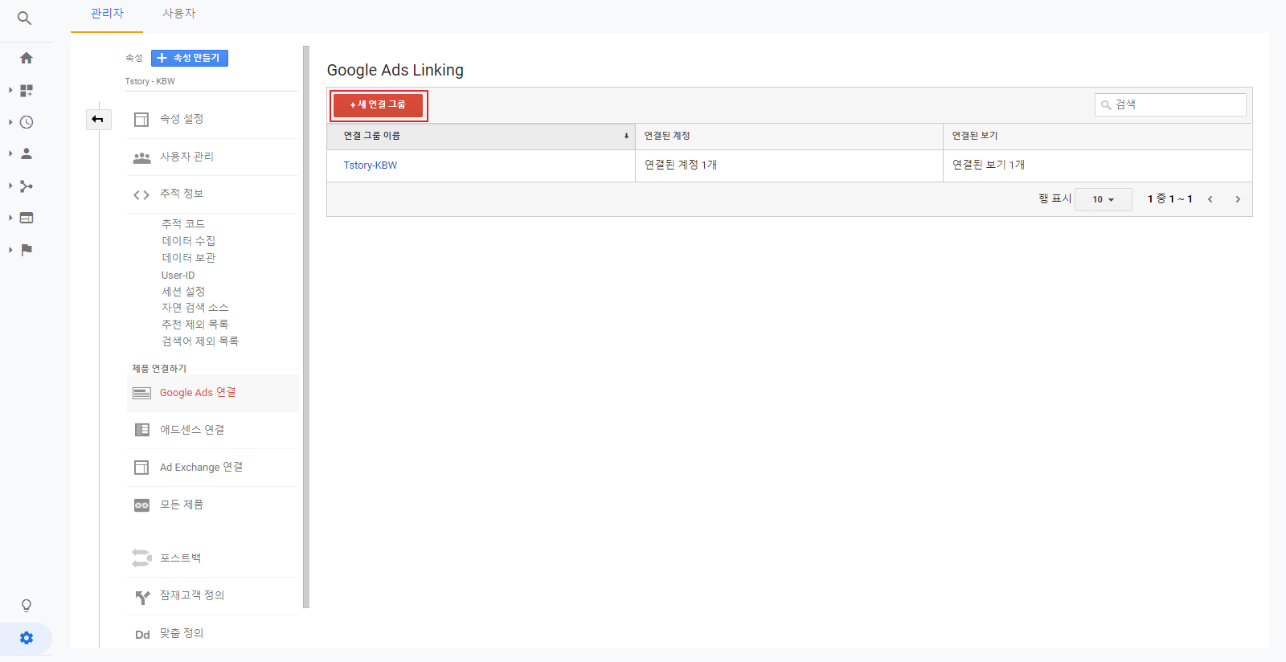
Task: Open 데이터 보관 submenu link
Action: (x=189, y=258)
